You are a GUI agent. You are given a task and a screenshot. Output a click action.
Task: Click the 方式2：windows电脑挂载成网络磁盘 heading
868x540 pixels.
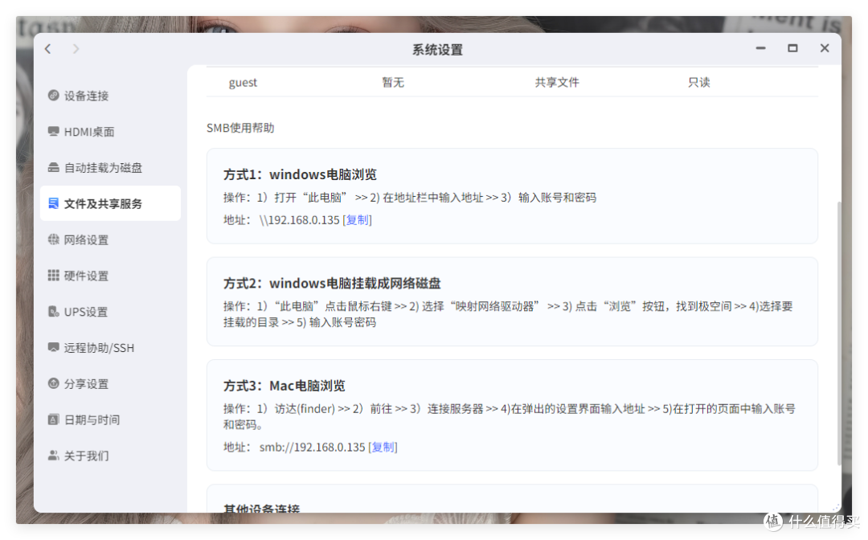click(x=332, y=284)
